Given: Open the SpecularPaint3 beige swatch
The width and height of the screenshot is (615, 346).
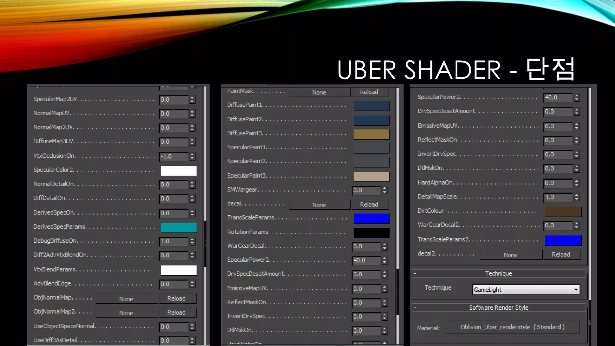Looking at the screenshot, I should click(x=371, y=176).
